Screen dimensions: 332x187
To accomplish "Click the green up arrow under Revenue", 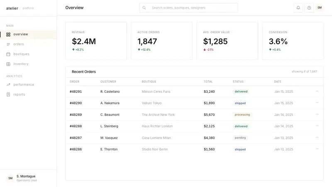I will click(x=73, y=49).
